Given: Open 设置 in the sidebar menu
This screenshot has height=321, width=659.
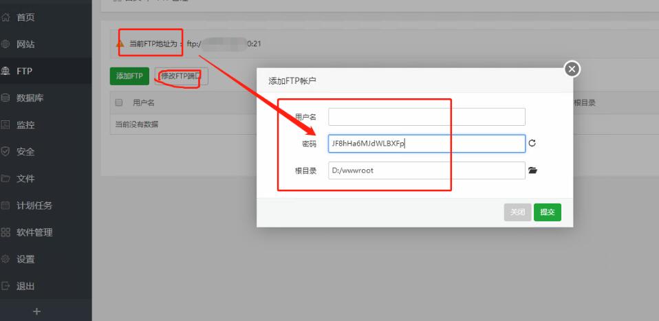Looking at the screenshot, I should (25, 259).
